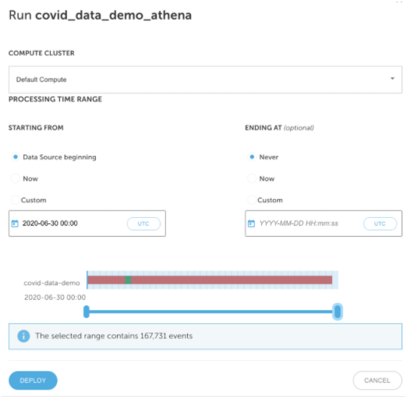Click the left handle of range slider
The image size is (407, 403).
pyautogui.click(x=87, y=312)
